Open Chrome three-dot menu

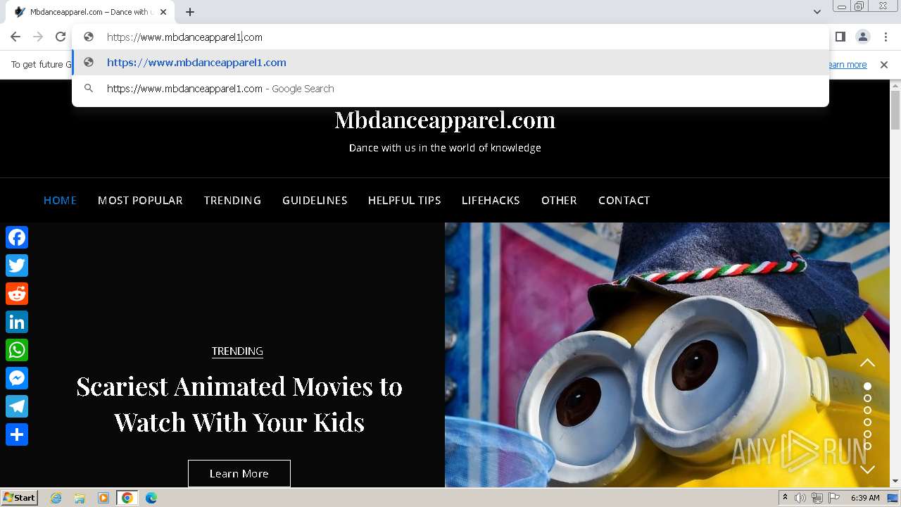point(886,37)
